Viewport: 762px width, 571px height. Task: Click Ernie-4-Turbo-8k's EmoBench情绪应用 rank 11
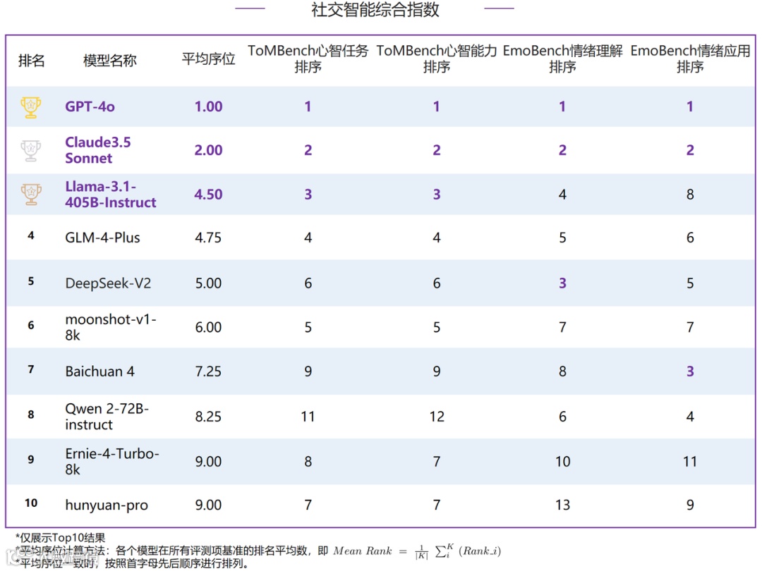point(690,461)
